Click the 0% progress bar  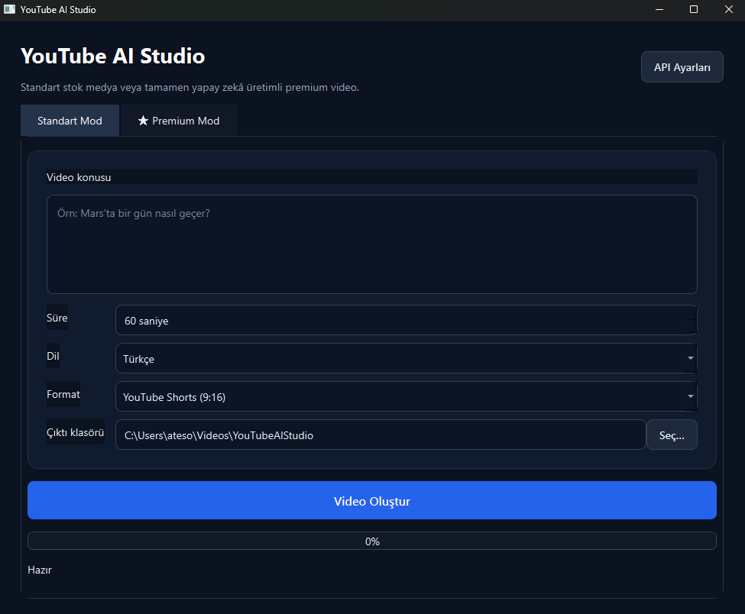click(x=371, y=541)
